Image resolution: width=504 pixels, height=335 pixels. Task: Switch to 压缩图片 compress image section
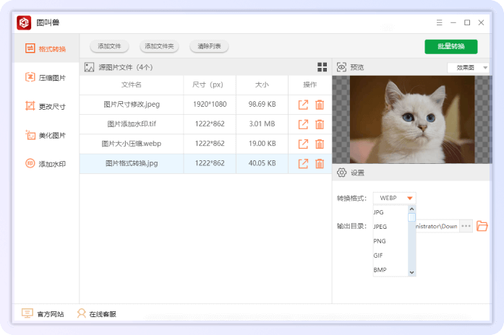(46, 78)
